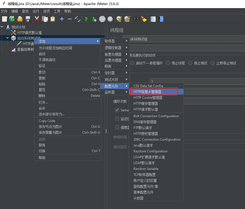Click the Start no pauses icon
245x209 pixels.
click(x=94, y=19)
